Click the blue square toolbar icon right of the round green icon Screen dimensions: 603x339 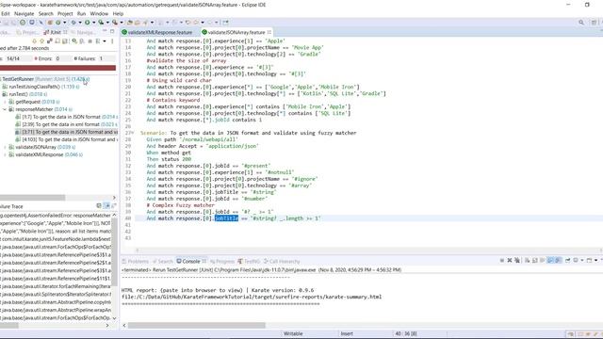tap(32, 23)
